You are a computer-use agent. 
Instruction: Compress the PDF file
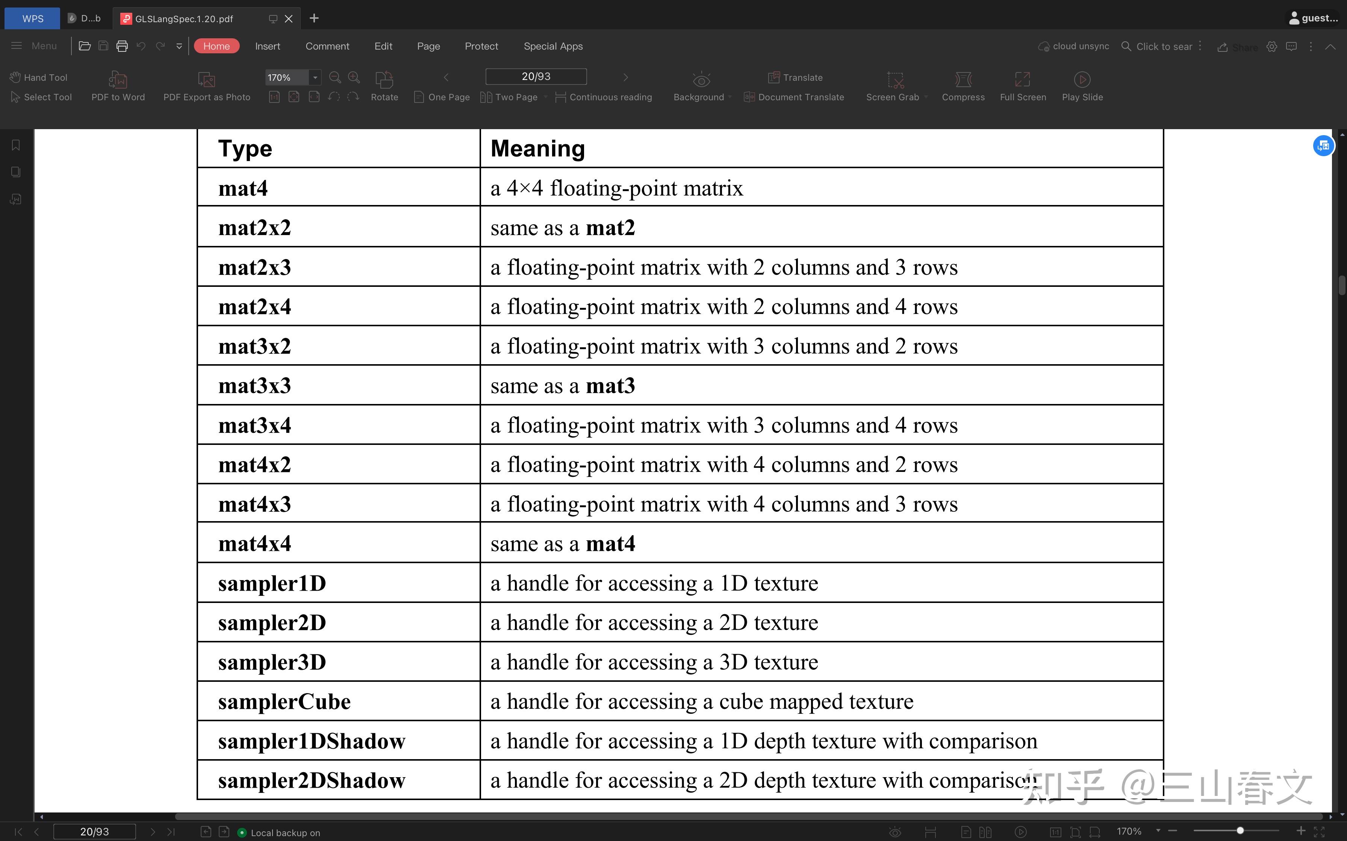pyautogui.click(x=963, y=86)
